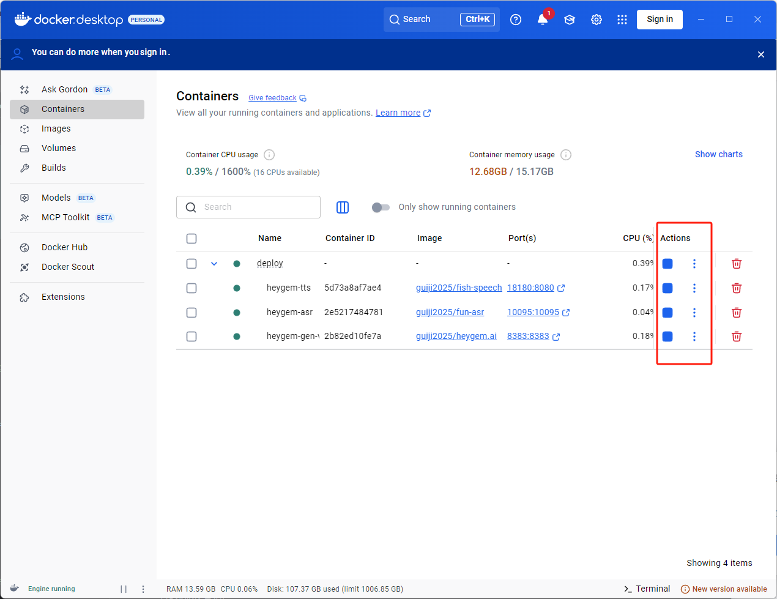This screenshot has height=599, width=777.
Task: Open Models section
Action: tap(77, 198)
